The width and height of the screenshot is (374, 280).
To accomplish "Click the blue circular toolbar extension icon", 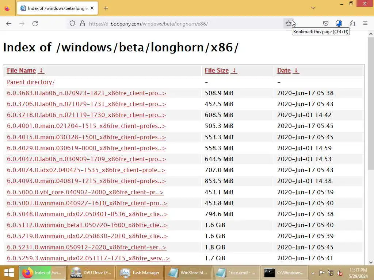I will [x=339, y=23].
